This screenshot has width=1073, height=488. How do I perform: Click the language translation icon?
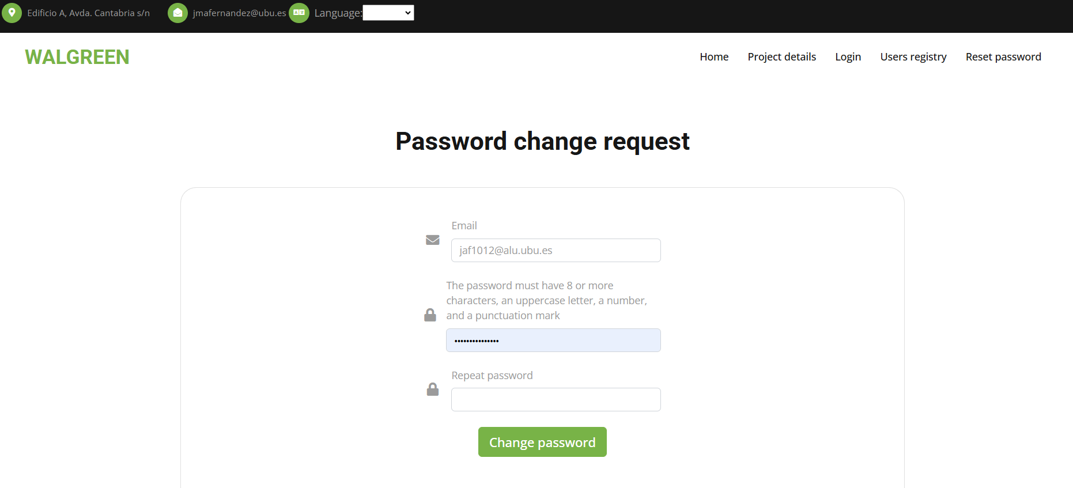click(299, 13)
